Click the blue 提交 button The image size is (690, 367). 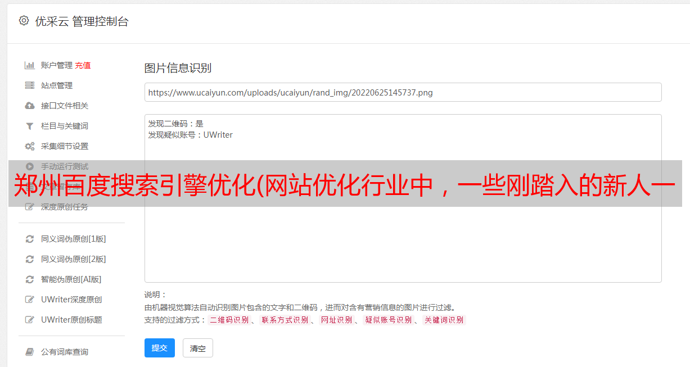click(160, 348)
